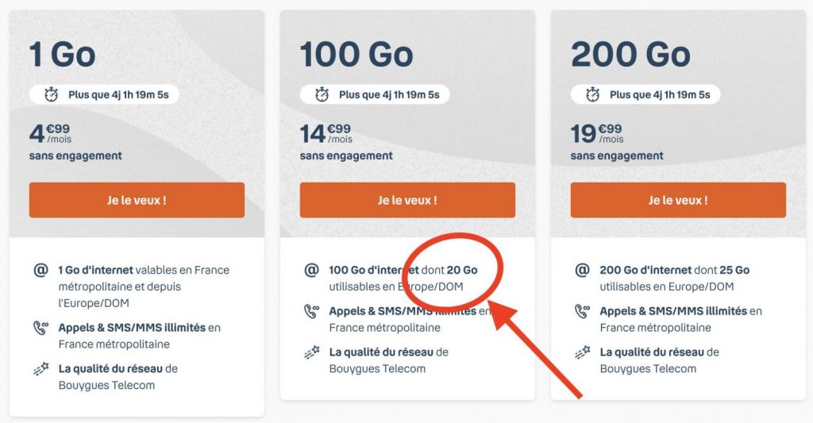This screenshot has height=423, width=813.
Task: Click the @ internet icon in the 200 Go card
Action: click(x=583, y=270)
